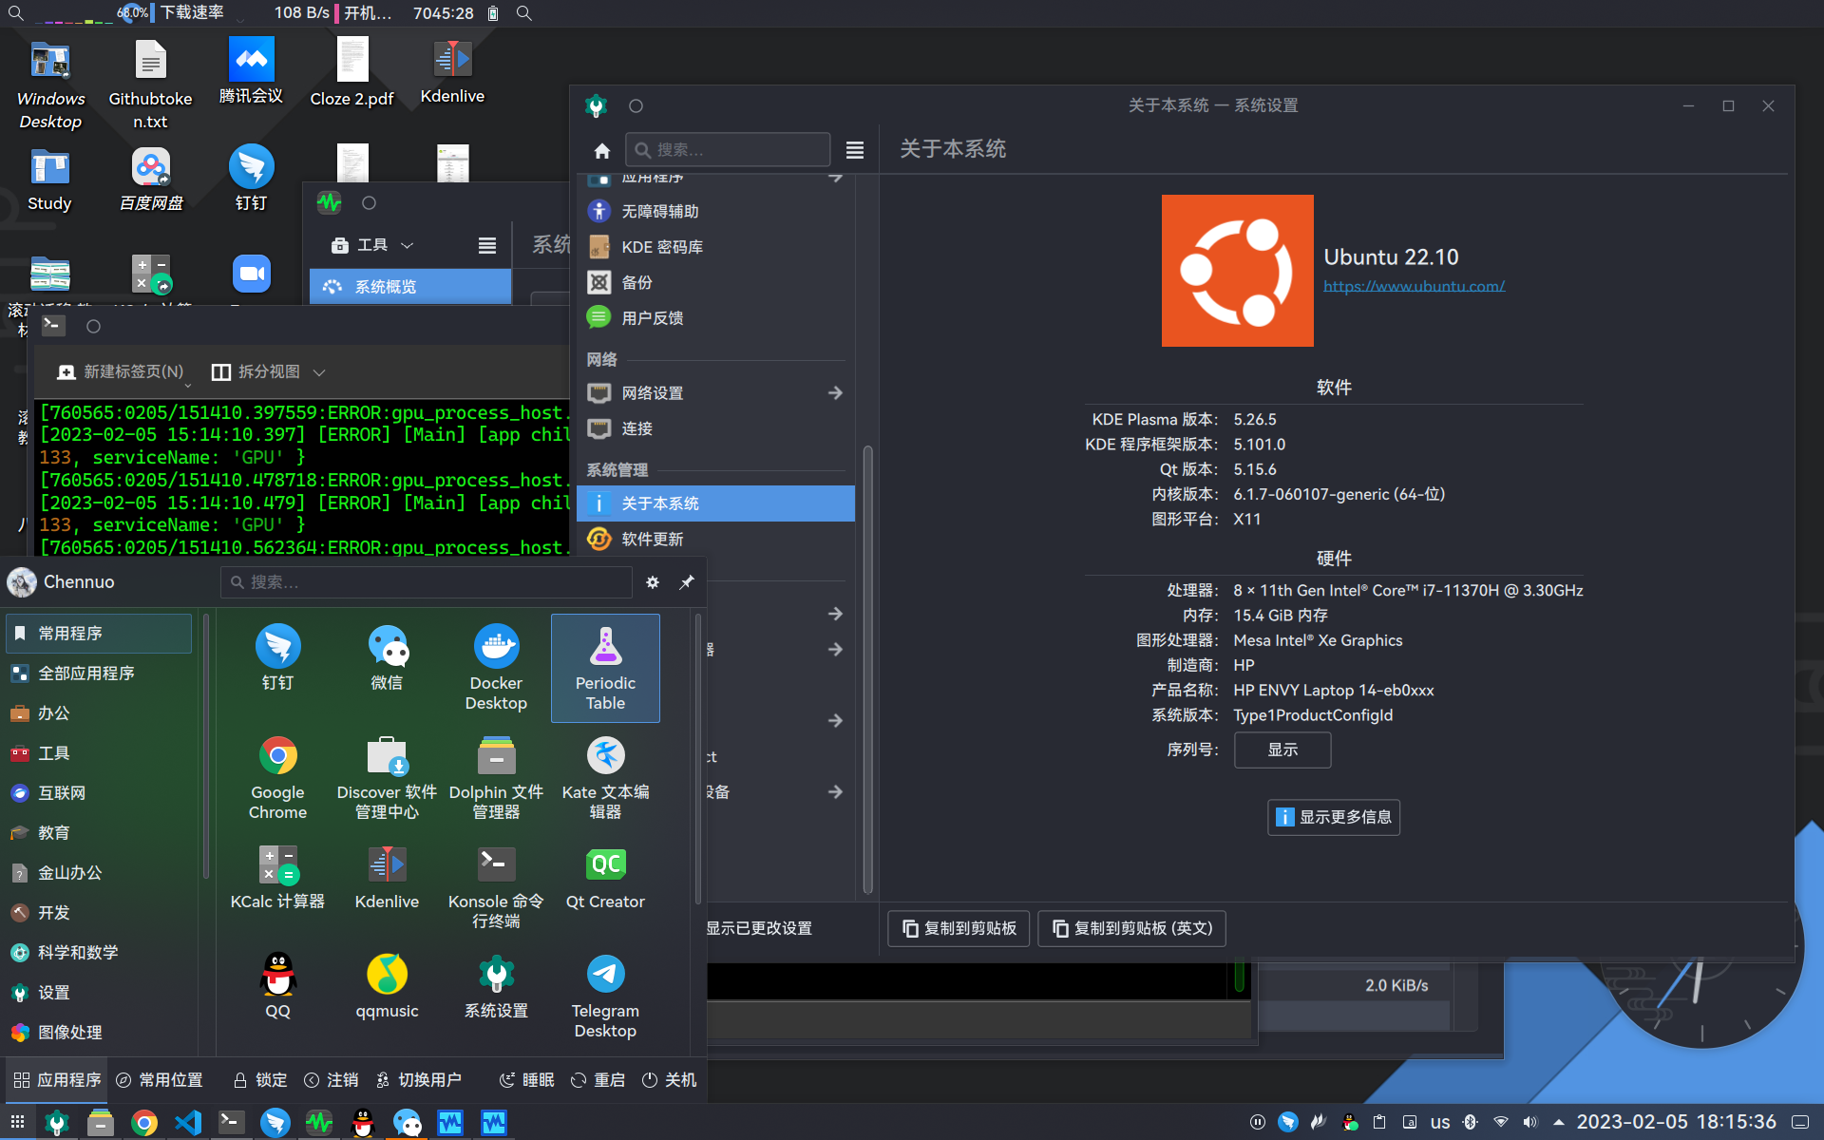This screenshot has height=1140, width=1824.
Task: Open DingTalk (钉钉) in the launcher grid
Action: [277, 657]
